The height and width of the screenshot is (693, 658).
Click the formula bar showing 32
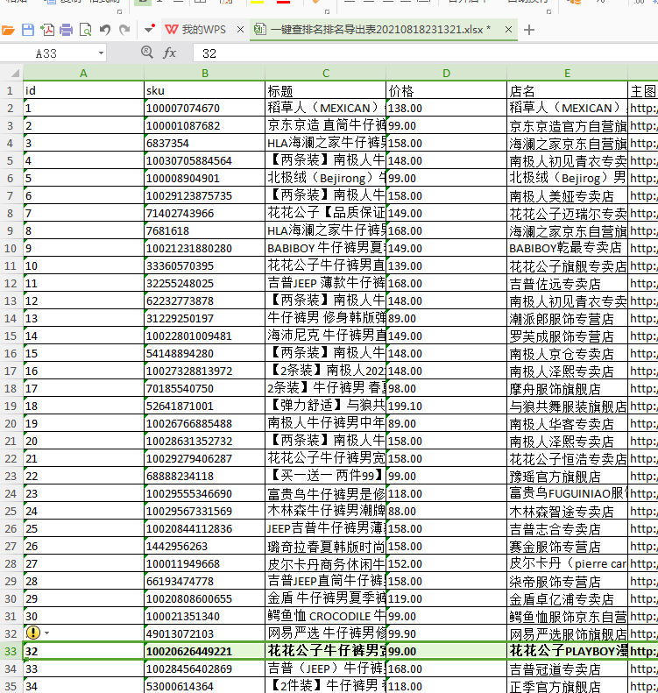pyautogui.click(x=425, y=53)
